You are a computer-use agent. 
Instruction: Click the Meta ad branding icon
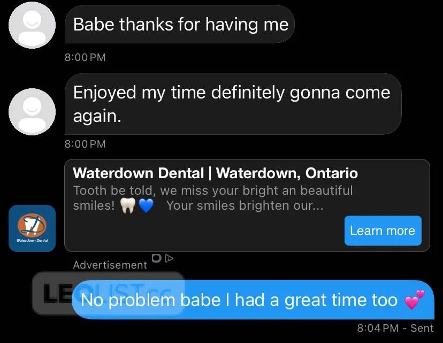point(156,258)
